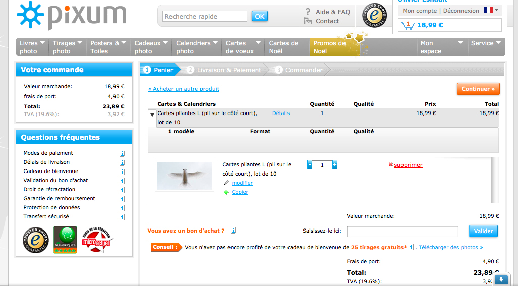Click the Pixum logo
Screen dimensions: 518x286
tap(71, 15)
